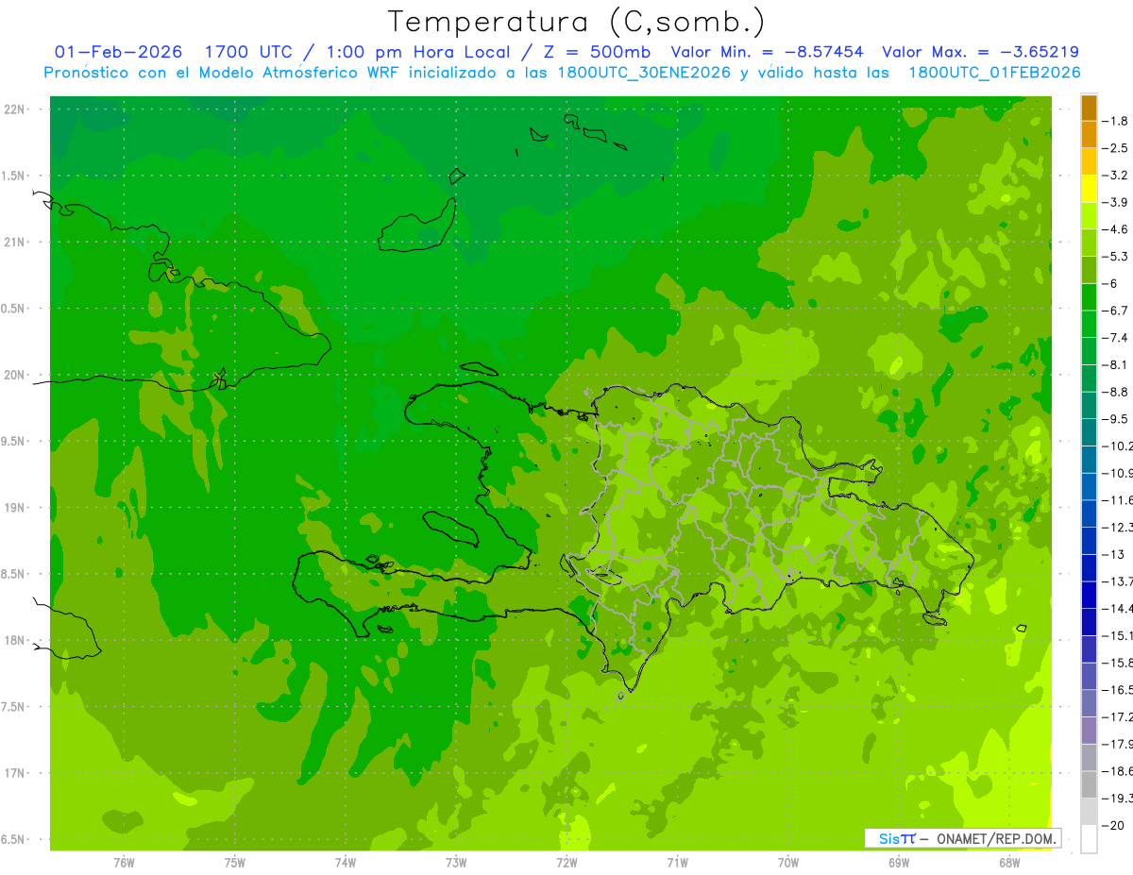The image size is (1133, 875).
Task: Click the "-9.5" color scale label
Action: click(1116, 418)
